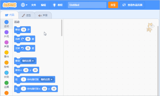The height and width of the screenshot is (96, 160).
Task: Select the 控制 orange category circle
Action: [6, 63]
